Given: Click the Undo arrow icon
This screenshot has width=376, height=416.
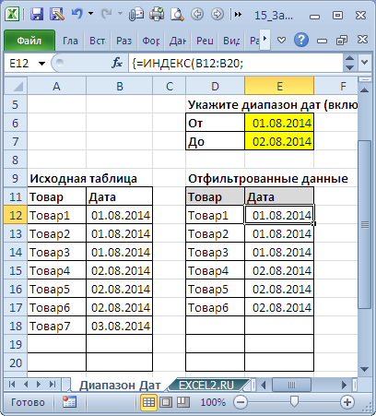Looking at the screenshot, I should 77,14.
